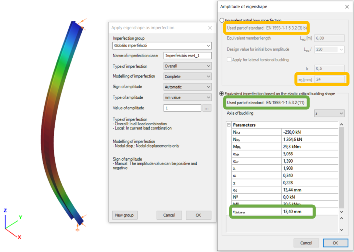Select the αult value 5,058
Image resolution: width=354 pixels, height=252 pixels.
click(310, 154)
